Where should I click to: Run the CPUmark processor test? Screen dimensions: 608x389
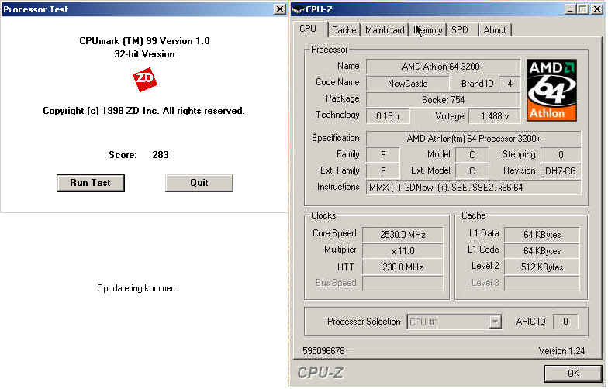pyautogui.click(x=90, y=183)
